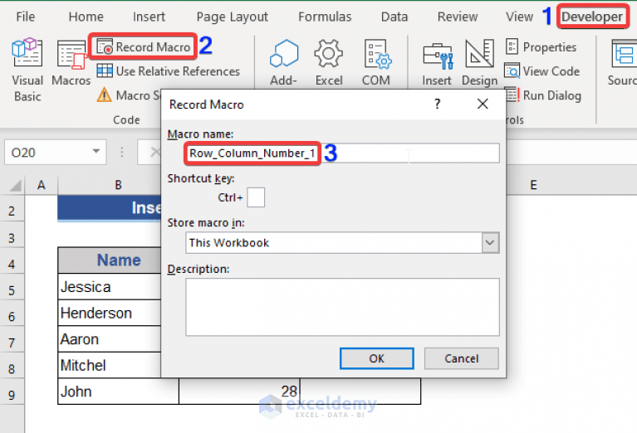Select the Mitchel cell
The width and height of the screenshot is (637, 433).
pyautogui.click(x=110, y=365)
